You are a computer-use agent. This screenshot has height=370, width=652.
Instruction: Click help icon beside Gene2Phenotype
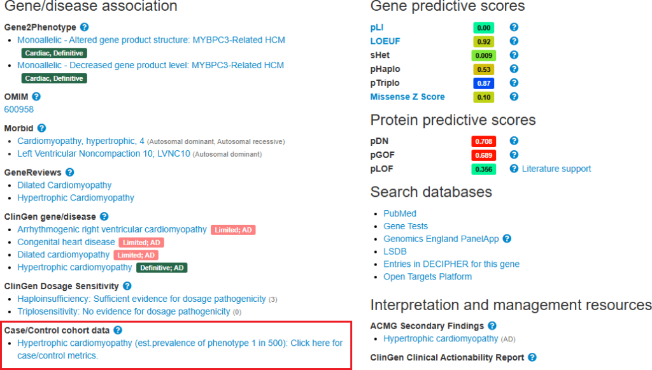point(85,27)
